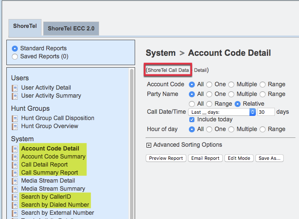This screenshot has height=219, width=299.
Task: Open the Last days dropdown
Action: pos(222,112)
